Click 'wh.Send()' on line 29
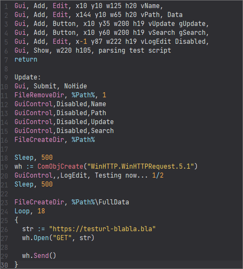Screen dimensions: 243x269 tap(39, 256)
